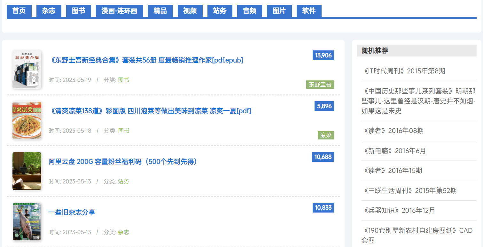Select the 视频 tab
This screenshot has height=247, width=483.
coord(190,11)
